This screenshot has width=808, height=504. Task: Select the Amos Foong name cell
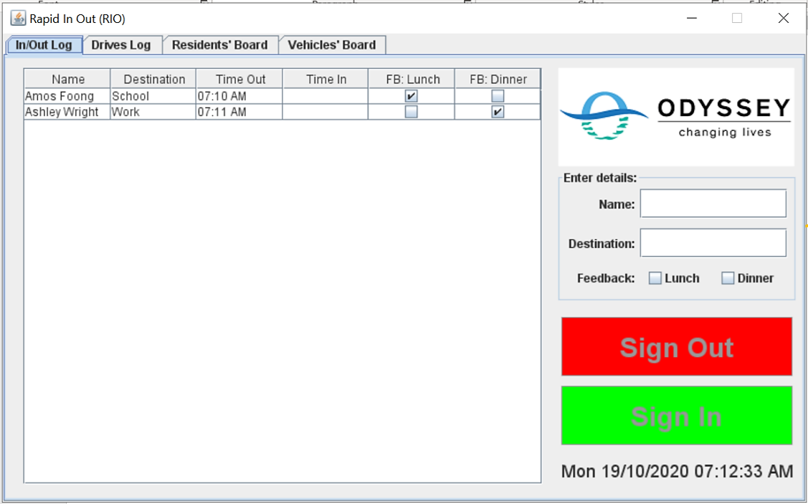[67, 96]
